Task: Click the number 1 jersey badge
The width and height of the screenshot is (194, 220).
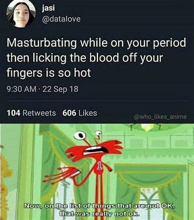Action: tap(99, 166)
